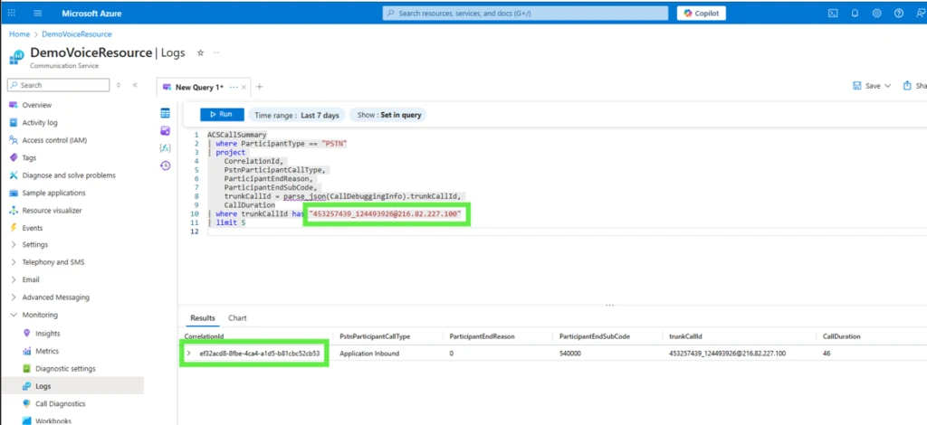Select Call Diagnostics in the sidebar
Image resolution: width=927 pixels, height=425 pixels.
pyautogui.click(x=61, y=403)
